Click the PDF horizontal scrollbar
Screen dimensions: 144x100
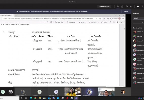click(x=60, y=87)
